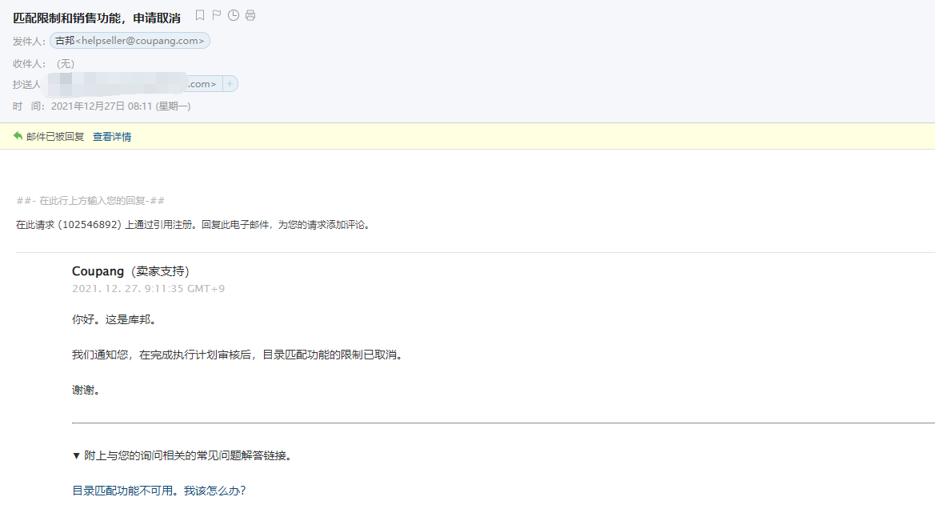The height and width of the screenshot is (509, 935).
Task: Click the bookmark icon beside the email subject
Action: pyautogui.click(x=200, y=15)
